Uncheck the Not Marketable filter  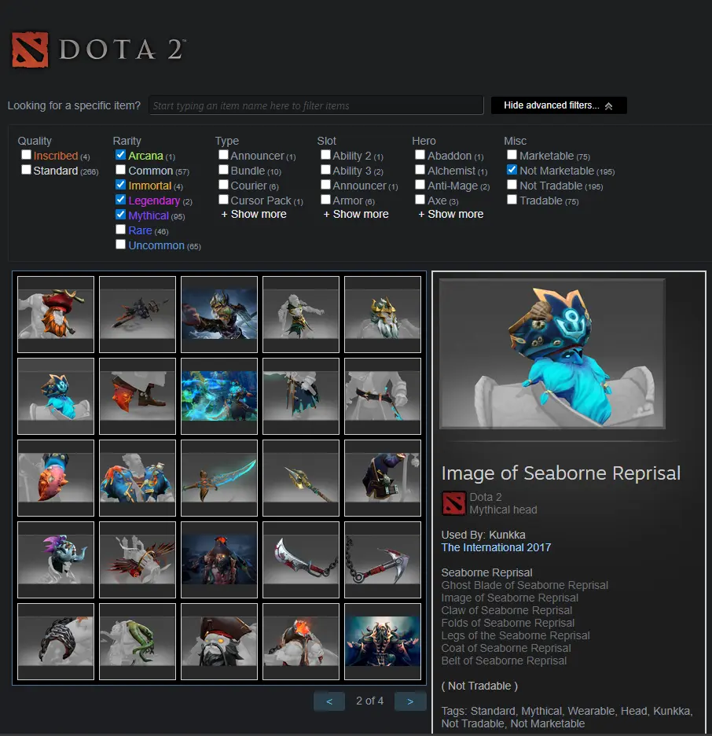point(512,170)
